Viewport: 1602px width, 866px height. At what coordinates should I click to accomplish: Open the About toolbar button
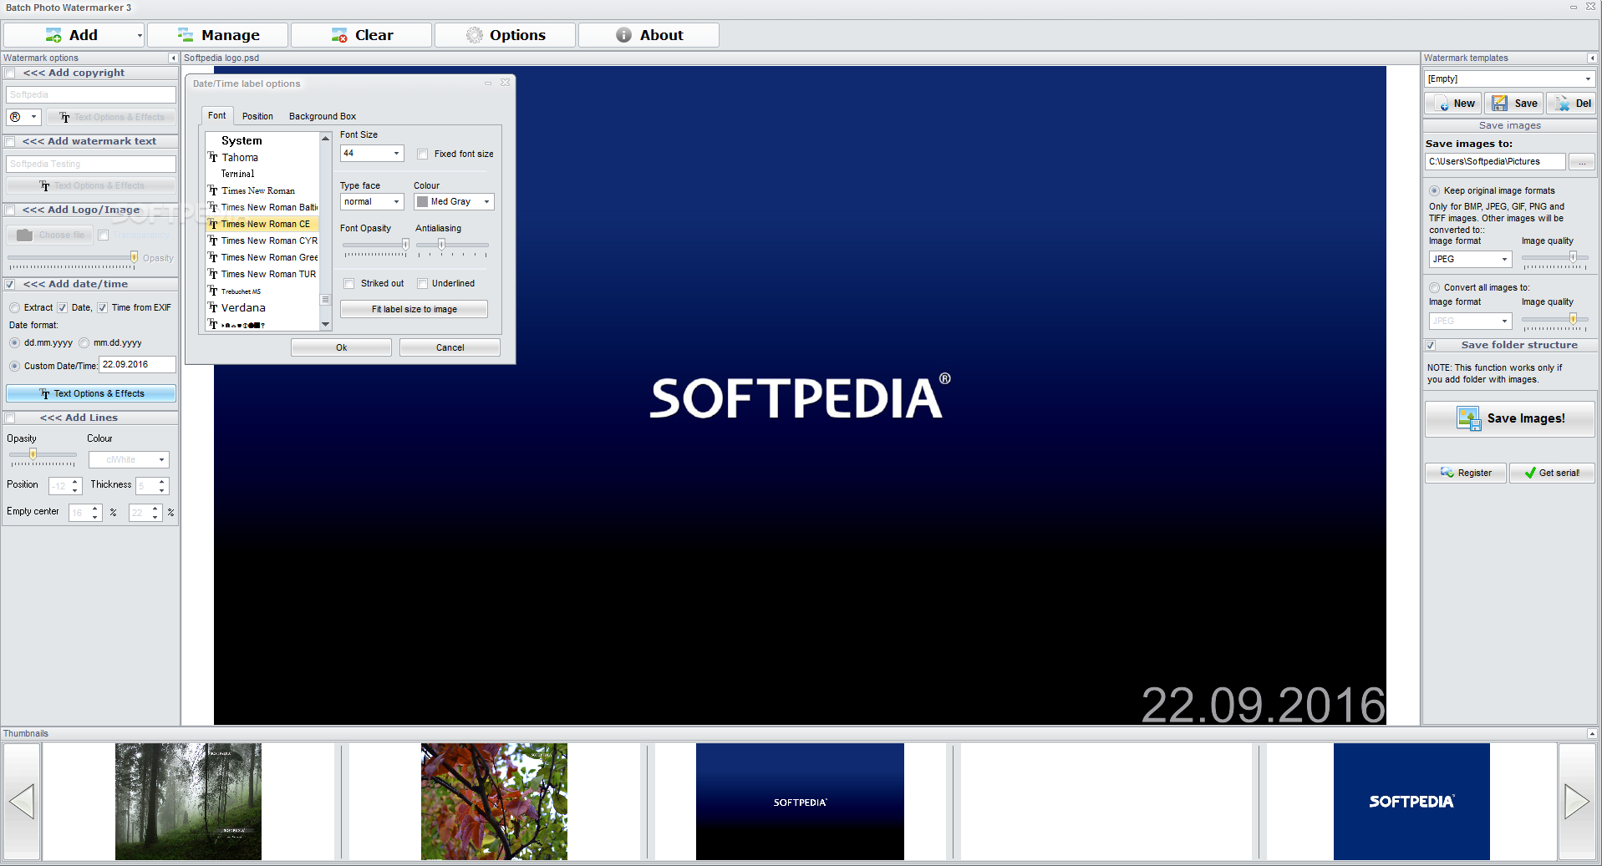(x=649, y=35)
